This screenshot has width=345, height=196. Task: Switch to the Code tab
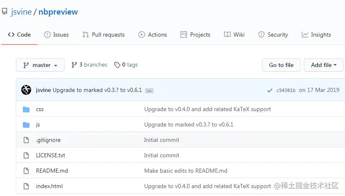(x=20, y=35)
